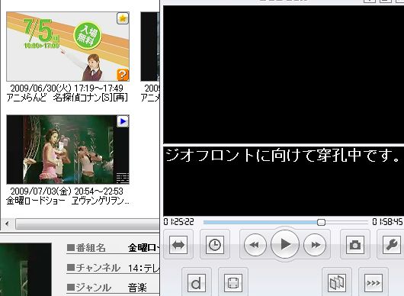Click the '2009/07/03(金) 20:54~22:53' date text

67,191
